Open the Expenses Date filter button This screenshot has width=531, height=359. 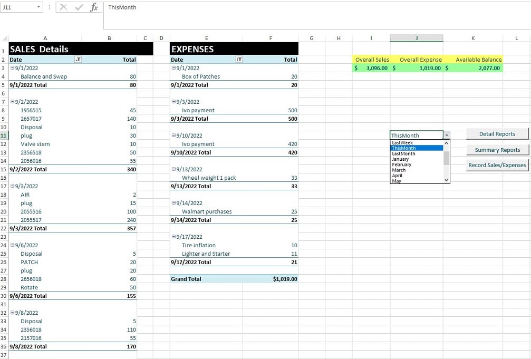tap(239, 60)
